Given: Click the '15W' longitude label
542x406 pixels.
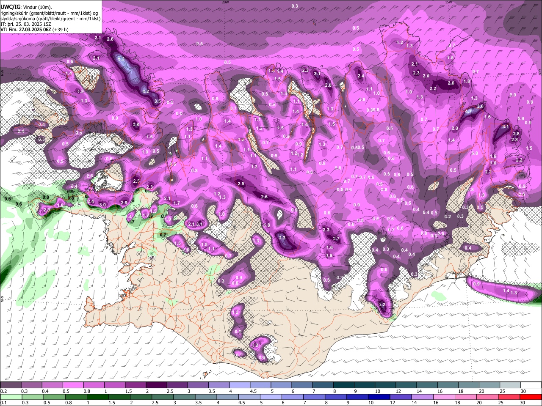Looking at the screenshot, I should (x=448, y=2).
